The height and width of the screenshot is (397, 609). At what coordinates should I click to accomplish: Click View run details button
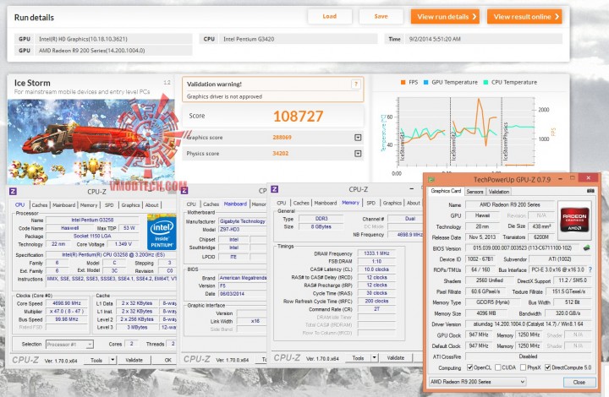click(x=445, y=17)
